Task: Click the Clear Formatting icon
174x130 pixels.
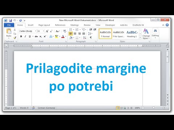Action: (65, 31)
